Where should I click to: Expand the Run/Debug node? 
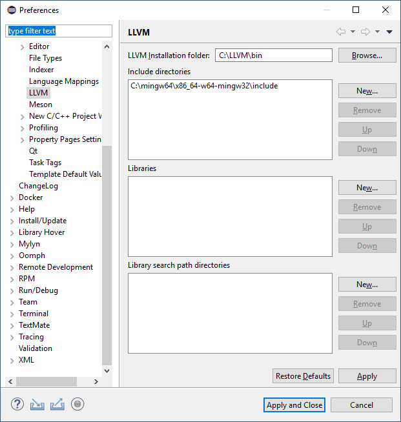(12, 291)
